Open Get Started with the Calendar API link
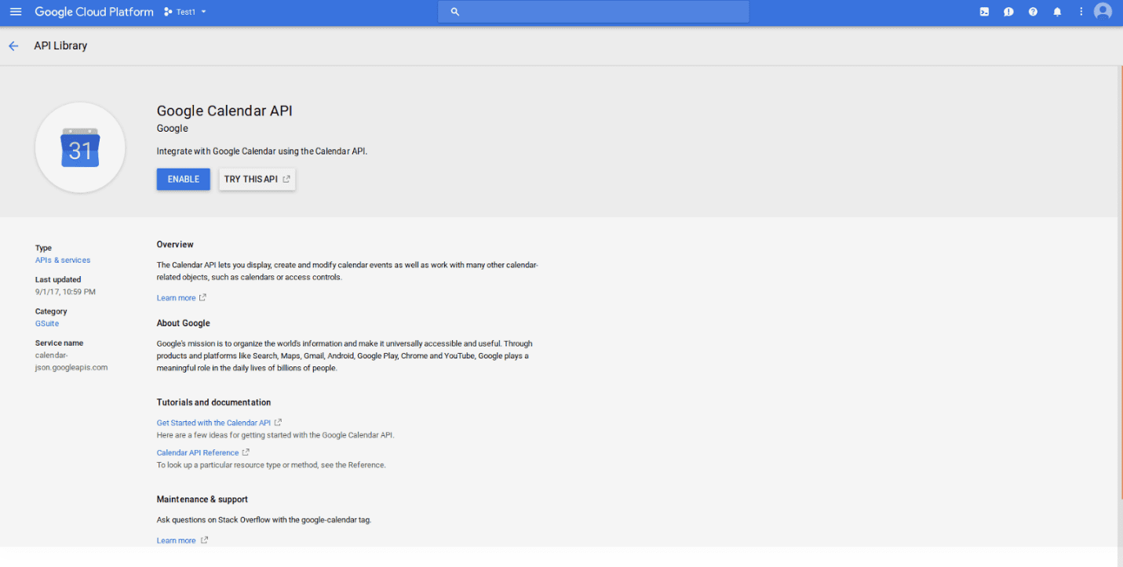The image size is (1123, 567). point(213,423)
